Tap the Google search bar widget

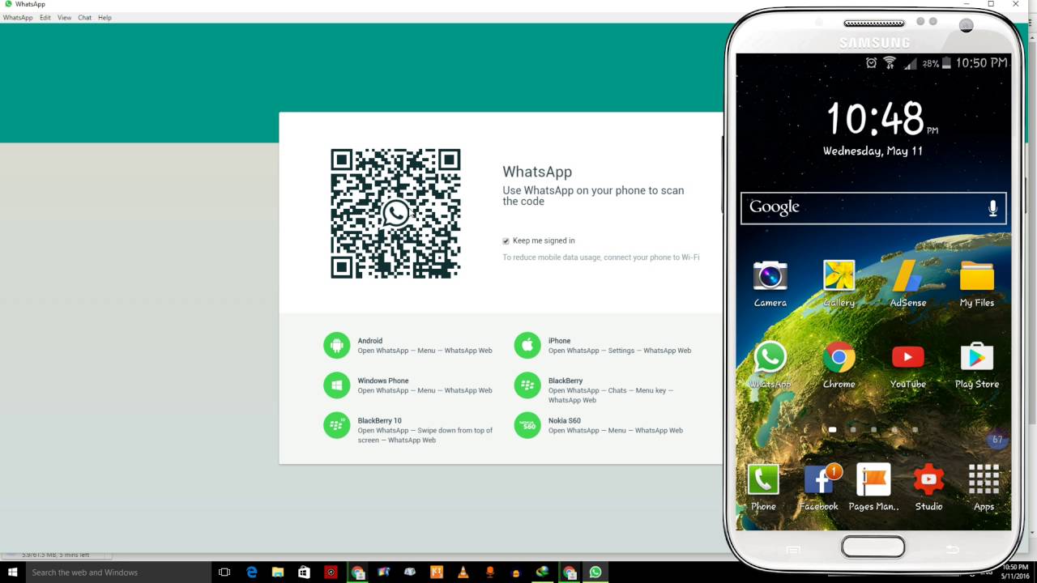tap(873, 207)
